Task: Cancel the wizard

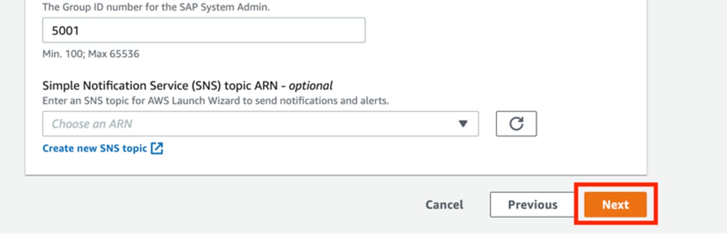Action: pos(444,204)
